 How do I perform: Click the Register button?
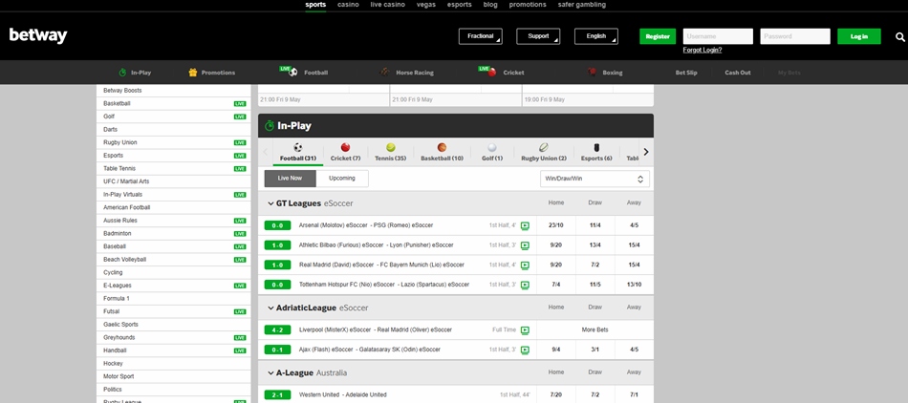click(658, 36)
